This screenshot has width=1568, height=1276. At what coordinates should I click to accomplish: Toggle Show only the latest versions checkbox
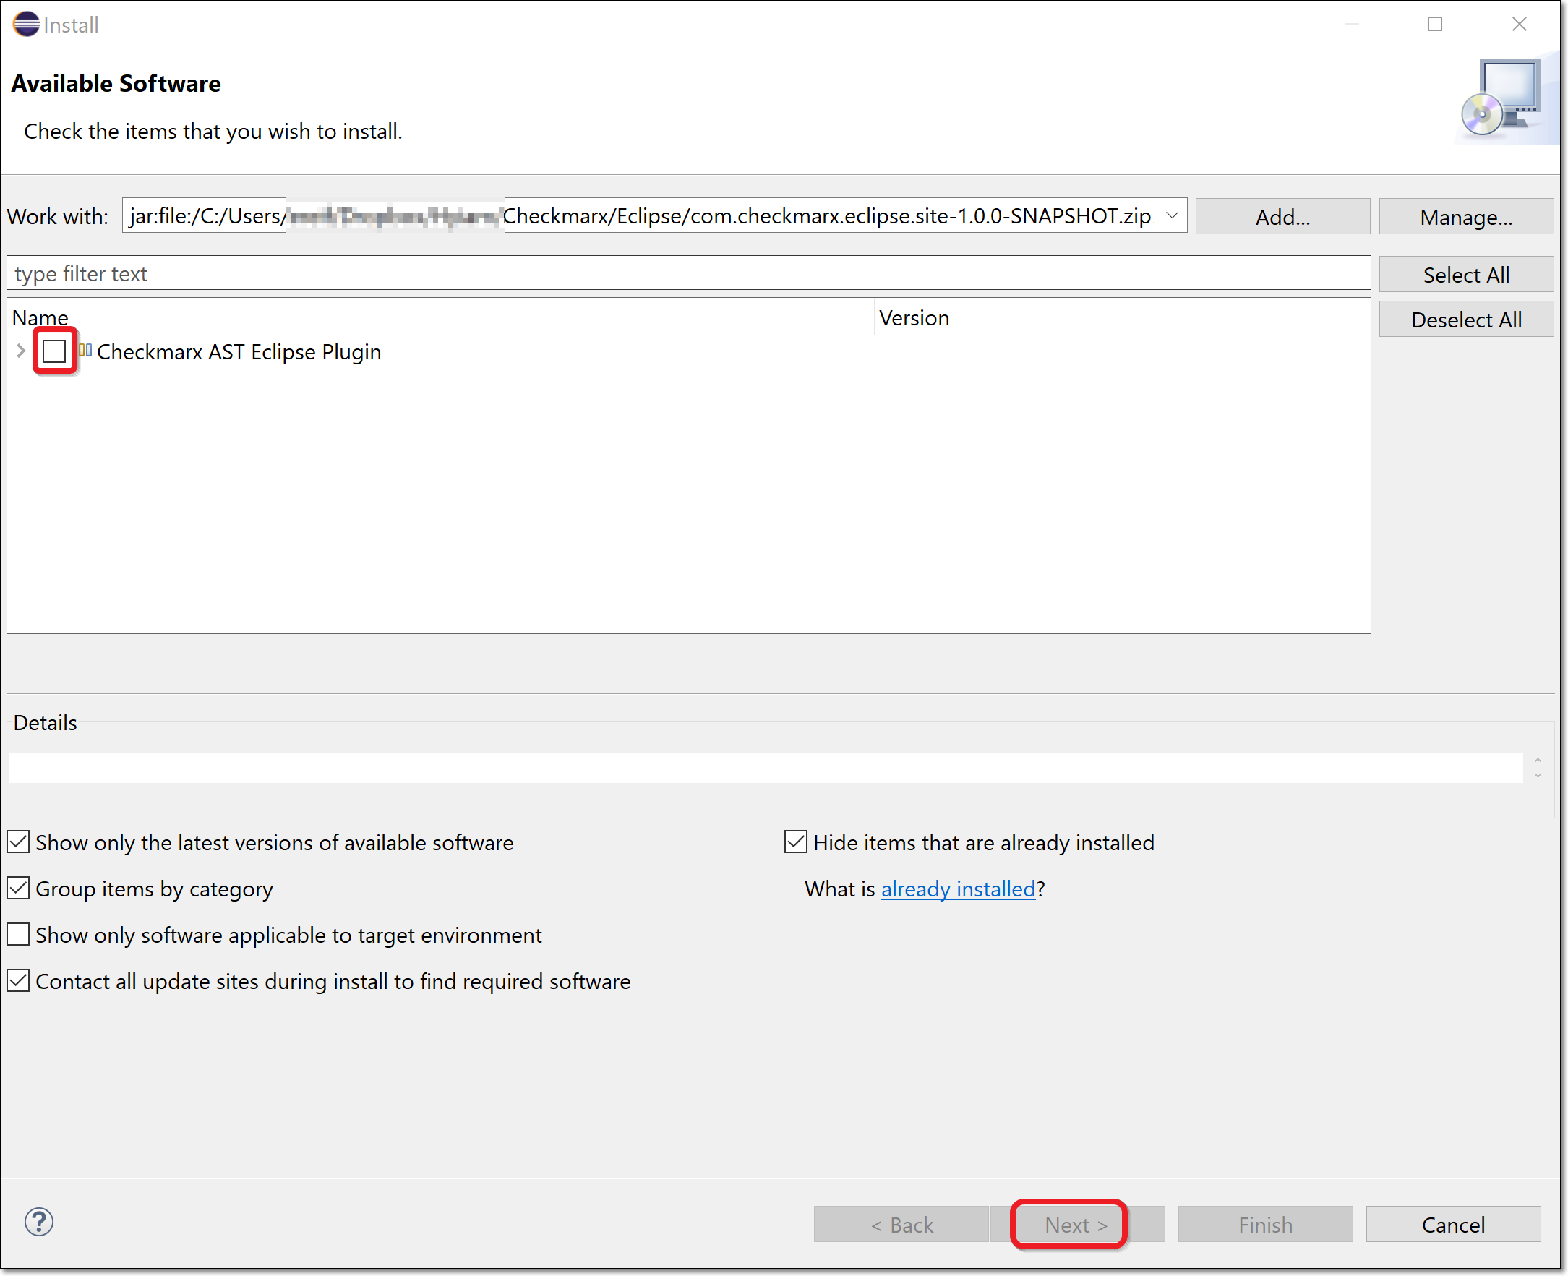[x=18, y=842]
